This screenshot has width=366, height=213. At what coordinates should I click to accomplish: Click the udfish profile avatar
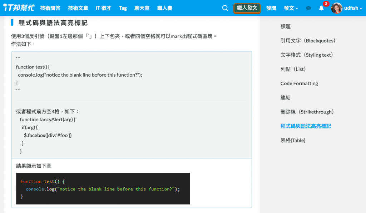(337, 8)
